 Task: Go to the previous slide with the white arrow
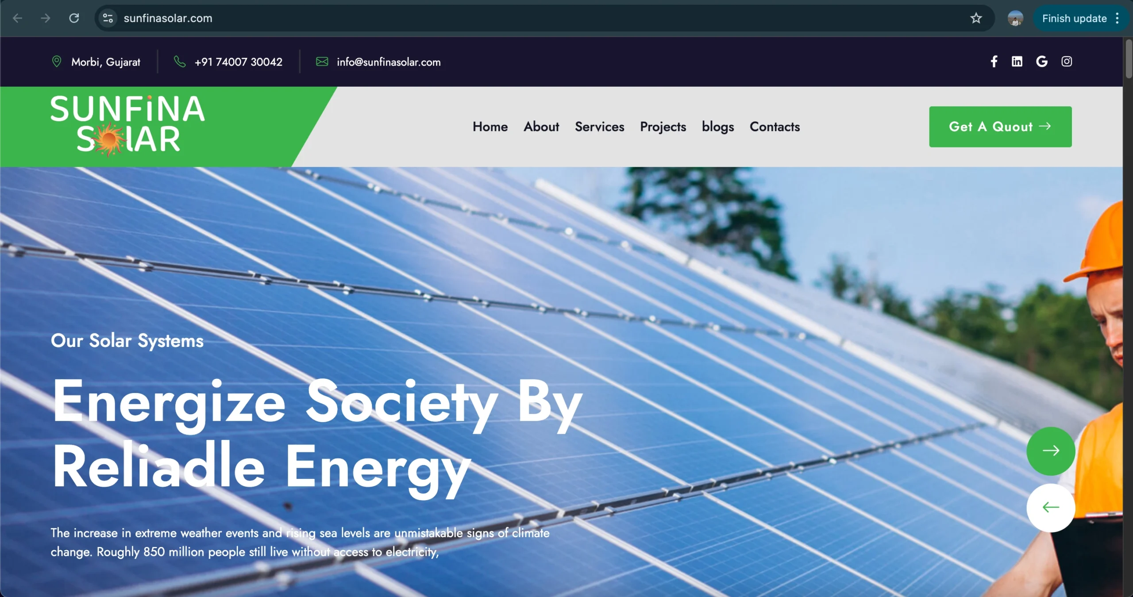pos(1051,508)
